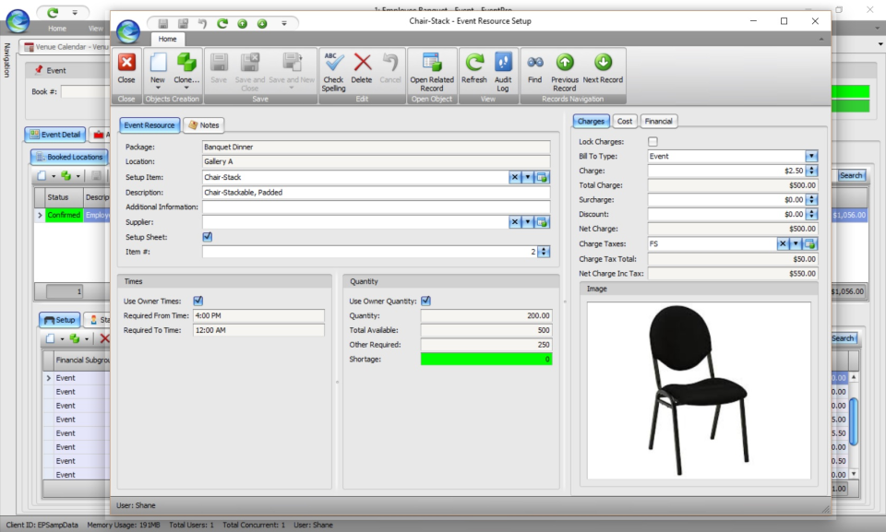Select the Setup tab in background window
The image size is (886, 532).
[60, 320]
